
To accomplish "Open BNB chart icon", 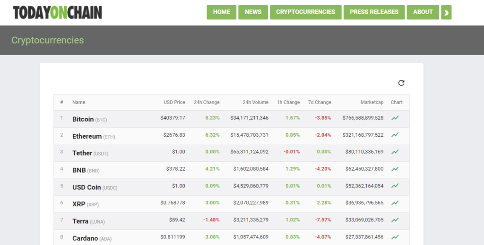I will pyautogui.click(x=395, y=169).
